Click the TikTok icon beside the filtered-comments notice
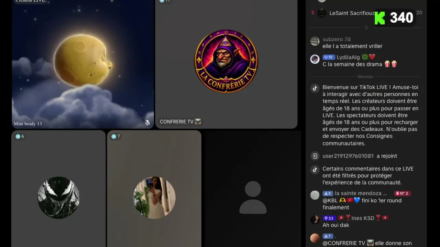440x247 pixels. (315, 169)
